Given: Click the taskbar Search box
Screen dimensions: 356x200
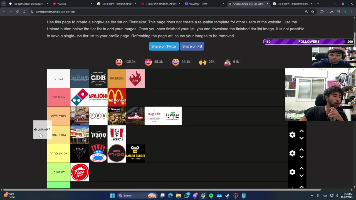Looking at the screenshot, I should click(x=138, y=196).
